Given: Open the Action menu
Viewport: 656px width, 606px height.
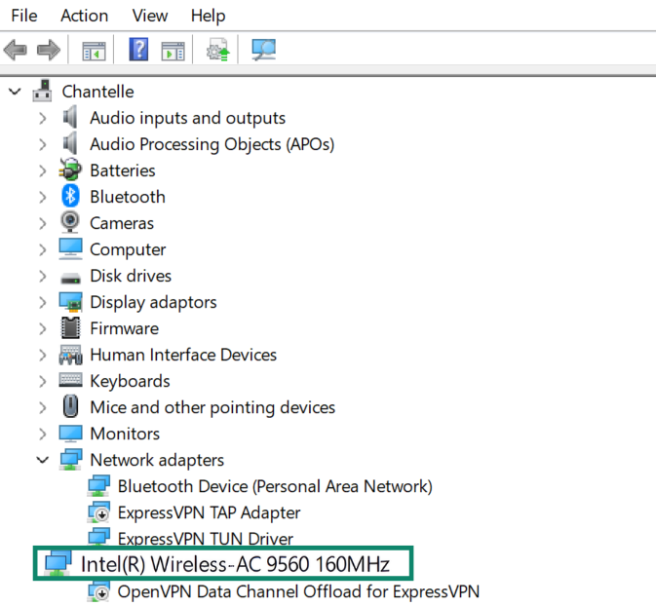Looking at the screenshot, I should 85,16.
